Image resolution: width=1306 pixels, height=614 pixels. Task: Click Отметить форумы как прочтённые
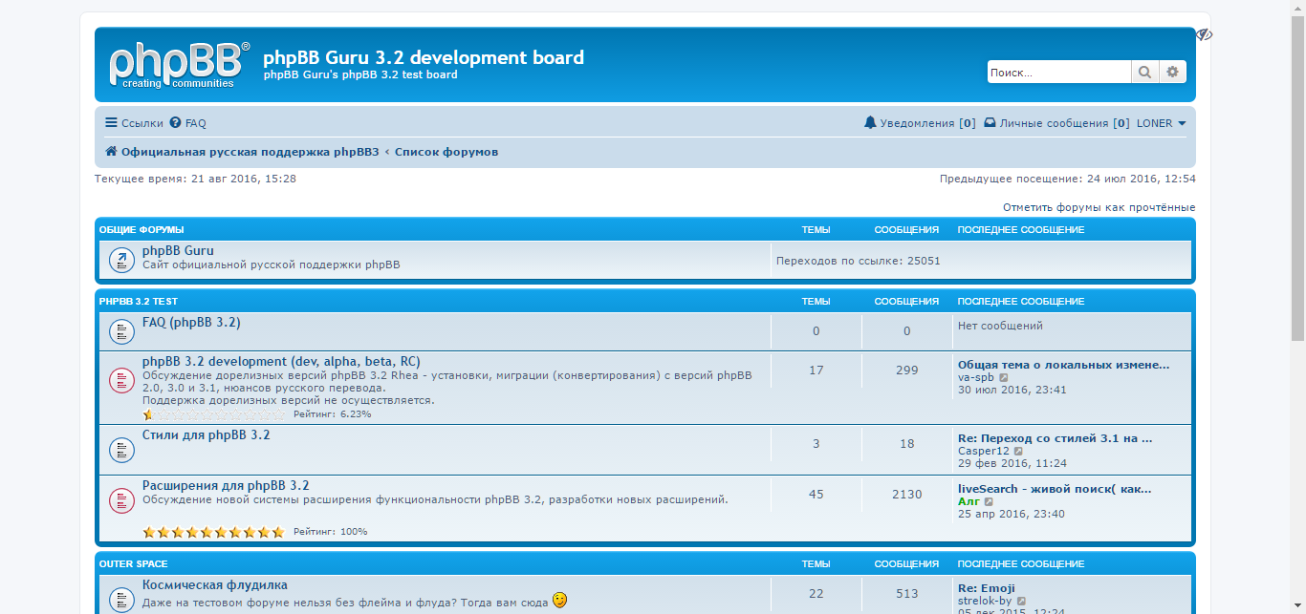(1099, 207)
